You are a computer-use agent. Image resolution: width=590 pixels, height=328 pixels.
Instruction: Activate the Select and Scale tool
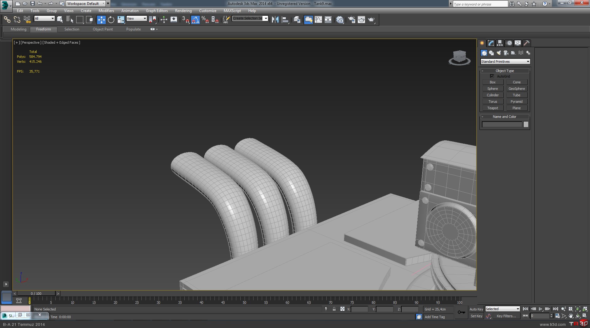click(x=121, y=20)
